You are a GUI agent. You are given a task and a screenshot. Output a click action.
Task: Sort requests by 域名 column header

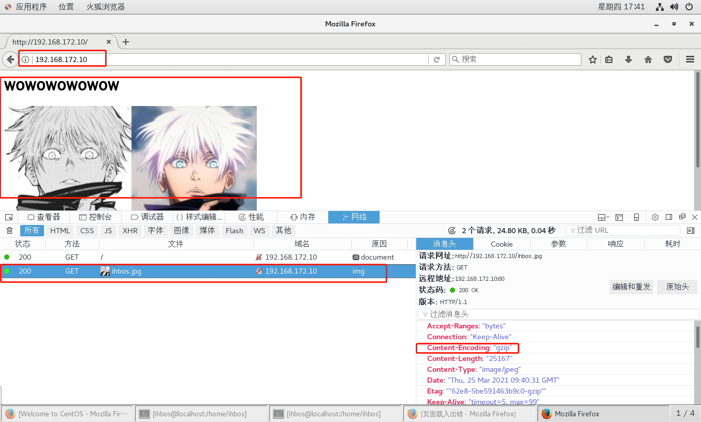pos(302,244)
